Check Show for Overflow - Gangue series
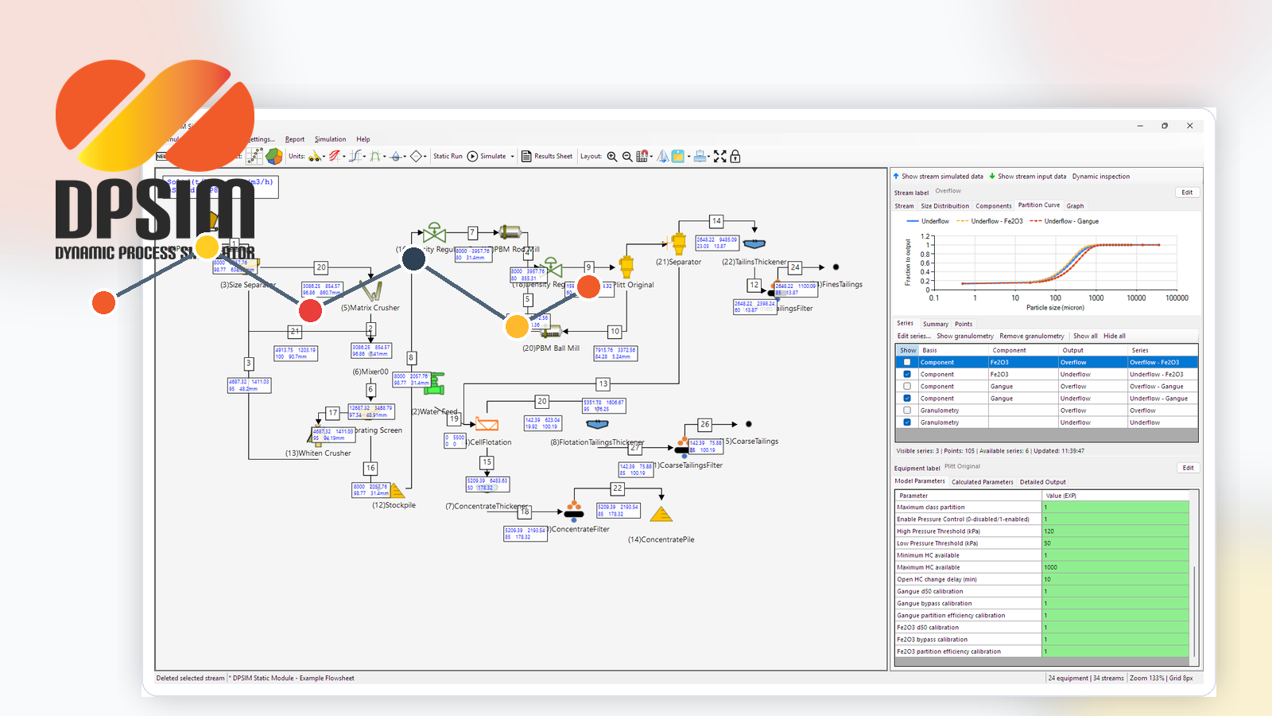 coord(907,386)
